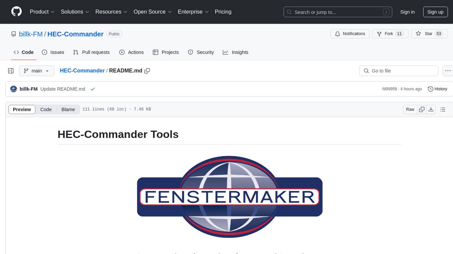Click the star count 53
The width and height of the screenshot is (453, 254).
pyautogui.click(x=439, y=34)
